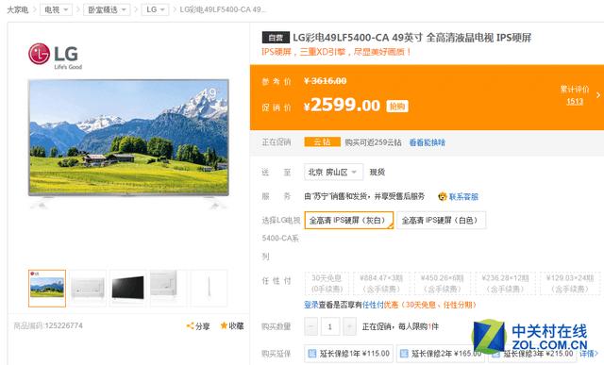Click the 抢购 badge next to price
Viewport: 604px width, 365px height.
coord(397,107)
